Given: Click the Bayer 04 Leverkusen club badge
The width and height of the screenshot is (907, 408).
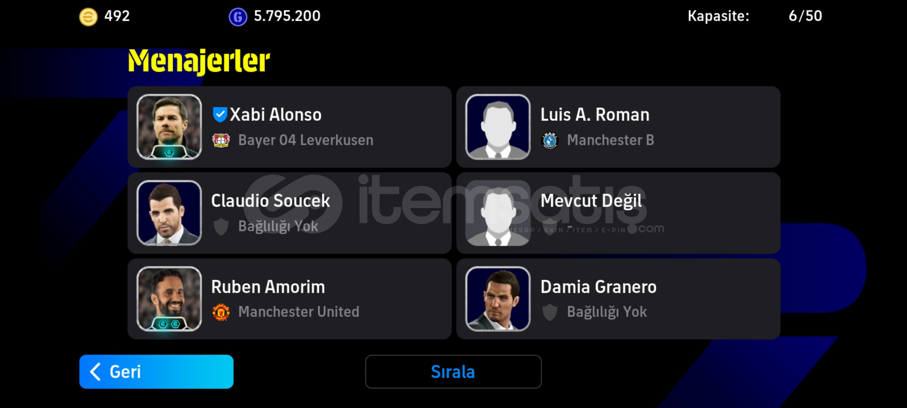Looking at the screenshot, I should [x=221, y=141].
